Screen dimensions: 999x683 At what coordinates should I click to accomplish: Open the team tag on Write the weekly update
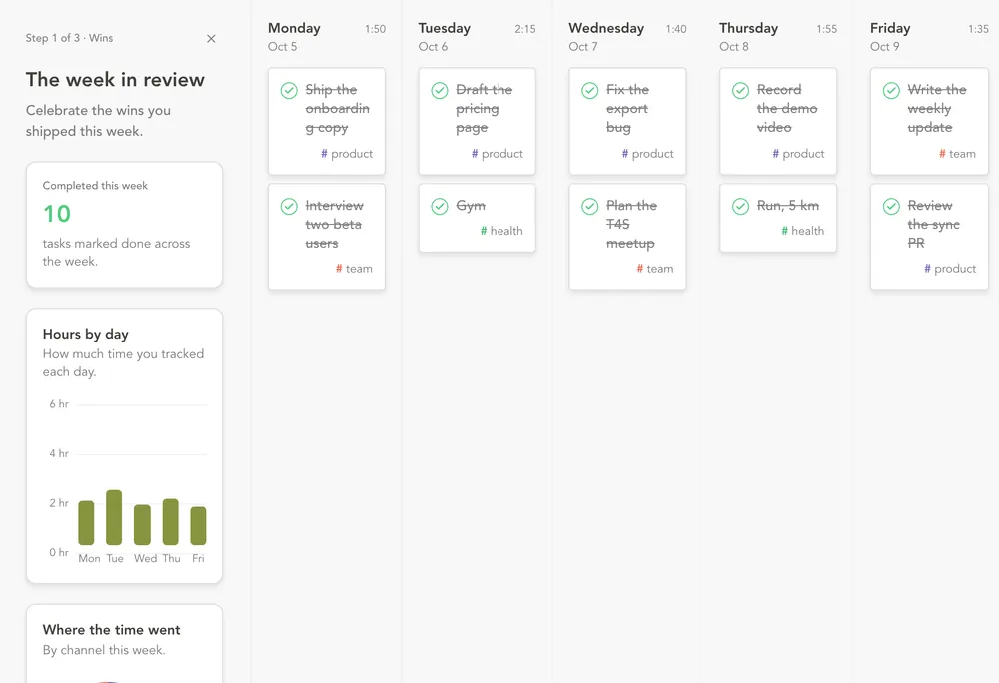click(957, 154)
